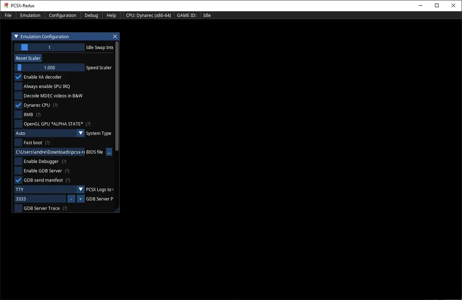This screenshot has height=300, width=462.
Task: View help for OpenGL GPU alpha feature
Action: coord(88,124)
